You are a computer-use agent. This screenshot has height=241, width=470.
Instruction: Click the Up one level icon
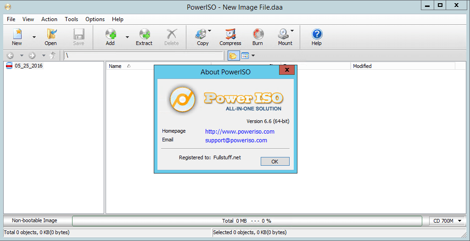click(x=53, y=56)
